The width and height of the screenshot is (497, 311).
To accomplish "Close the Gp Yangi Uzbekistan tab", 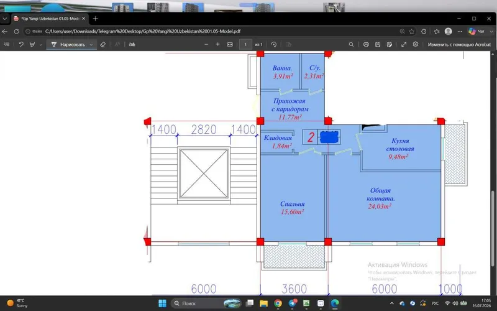I will pyautogui.click(x=84, y=19).
